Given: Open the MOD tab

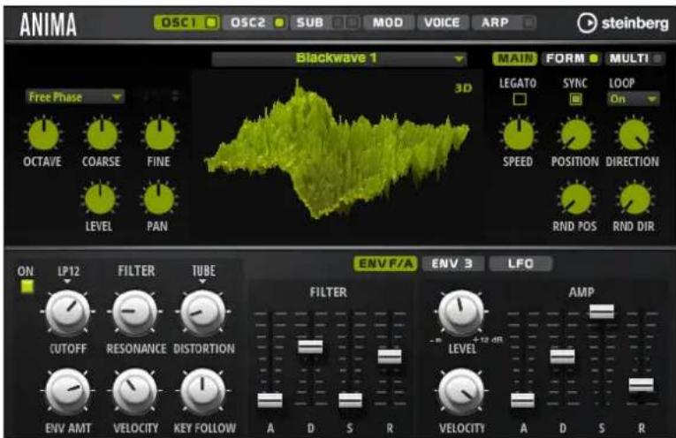Looking at the screenshot, I should pos(388,22).
